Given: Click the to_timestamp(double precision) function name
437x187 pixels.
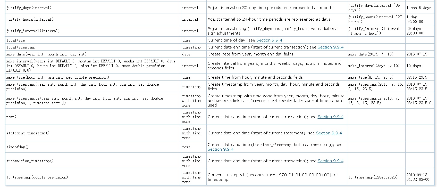Looking at the screenshot, I should (37, 177).
